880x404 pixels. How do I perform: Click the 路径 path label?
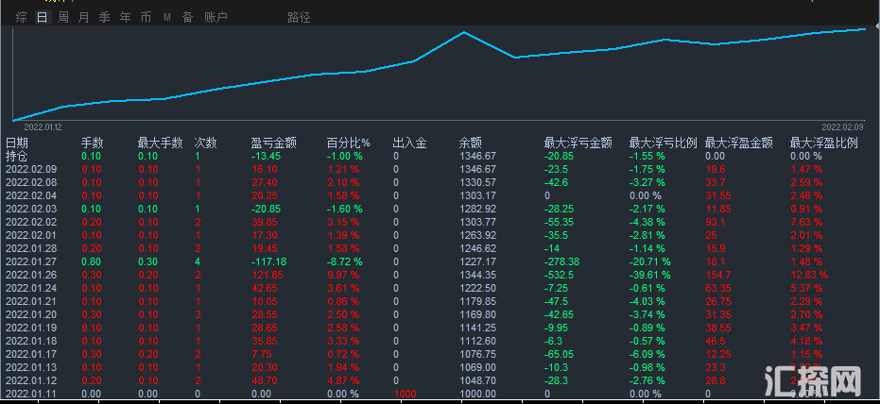coord(299,17)
